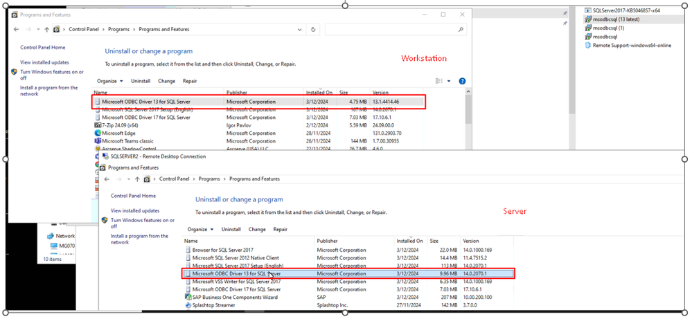Open help with the blue question icon
The width and height of the screenshot is (692, 319).
[x=462, y=81]
